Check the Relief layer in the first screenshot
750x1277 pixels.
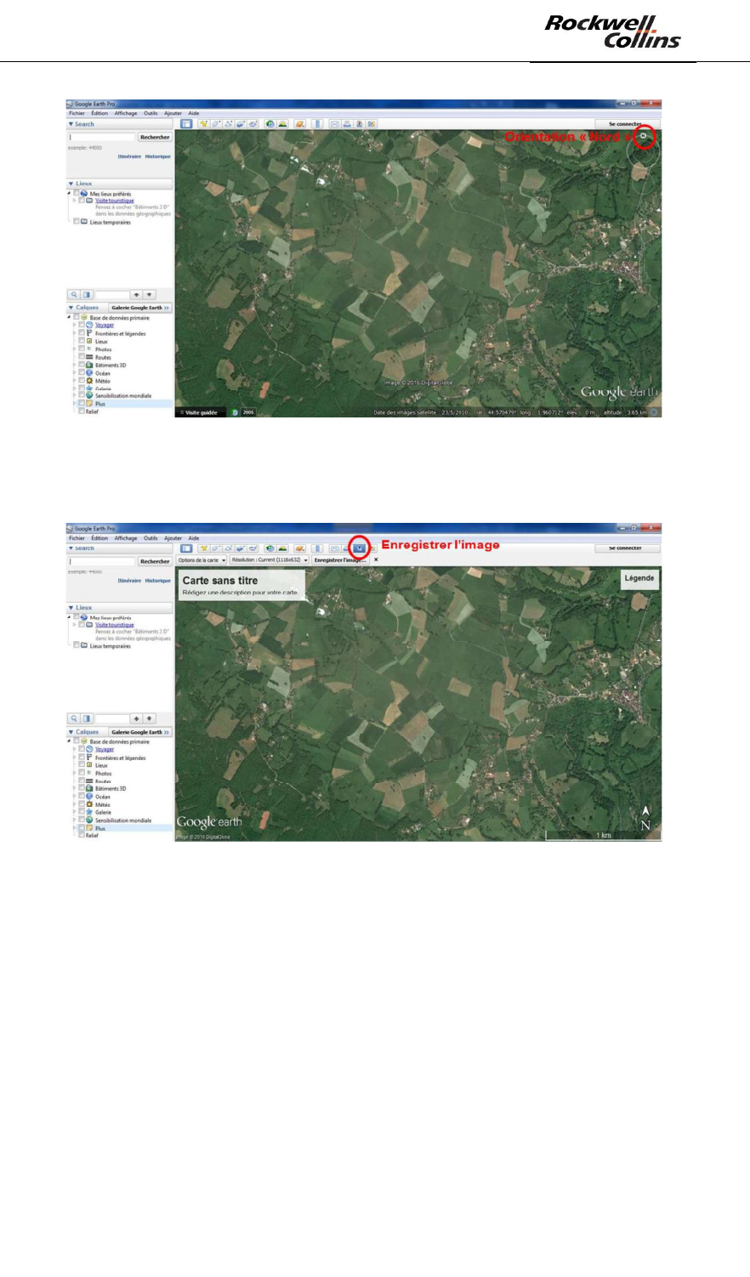82,411
